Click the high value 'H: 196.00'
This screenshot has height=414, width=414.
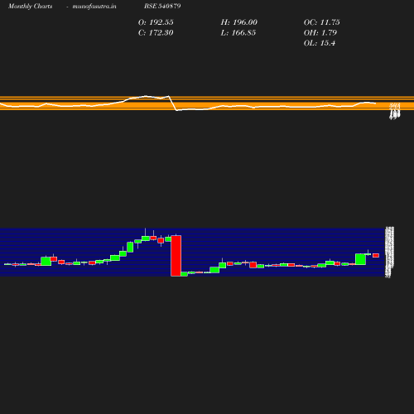click(238, 22)
